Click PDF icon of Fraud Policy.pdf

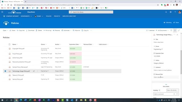[x=10, y=54]
